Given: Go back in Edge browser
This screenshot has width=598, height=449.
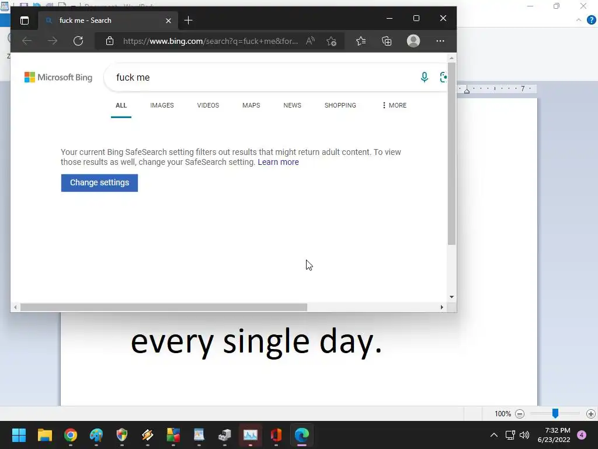Looking at the screenshot, I should 27,41.
